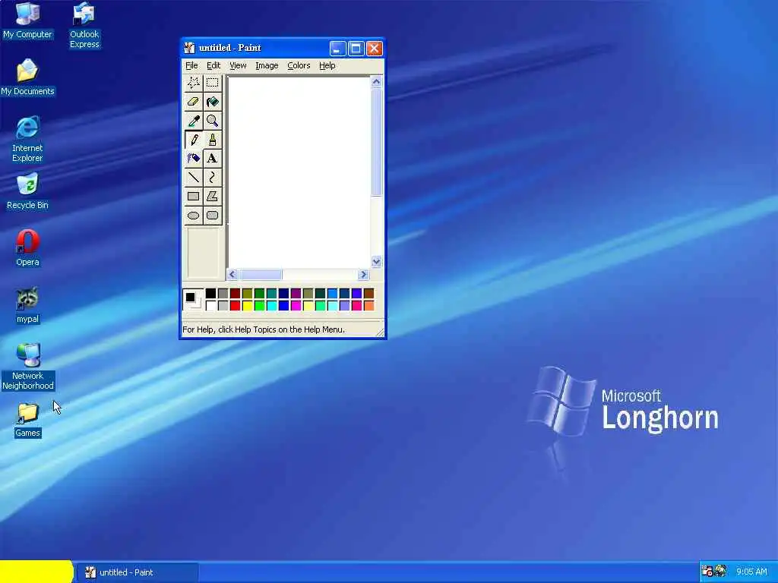Select the Games folder shortcut
This screenshot has width=778, height=583.
(x=27, y=421)
